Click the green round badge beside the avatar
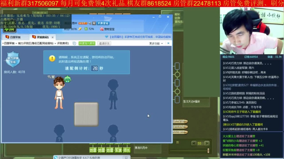Screen dimensions: 284x159 pos(67,79)
